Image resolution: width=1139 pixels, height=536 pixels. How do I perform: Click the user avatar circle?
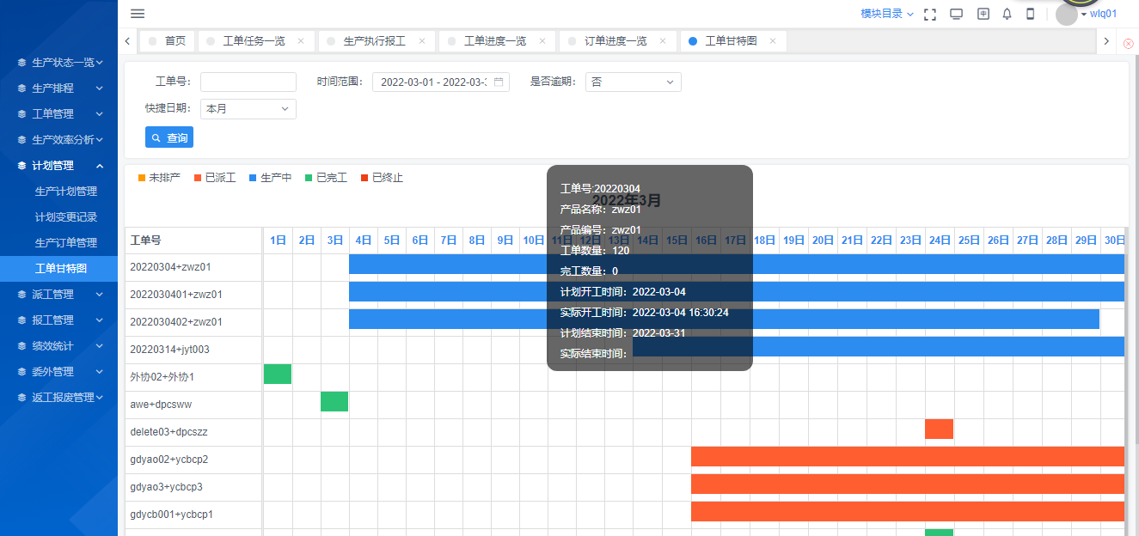click(1067, 15)
